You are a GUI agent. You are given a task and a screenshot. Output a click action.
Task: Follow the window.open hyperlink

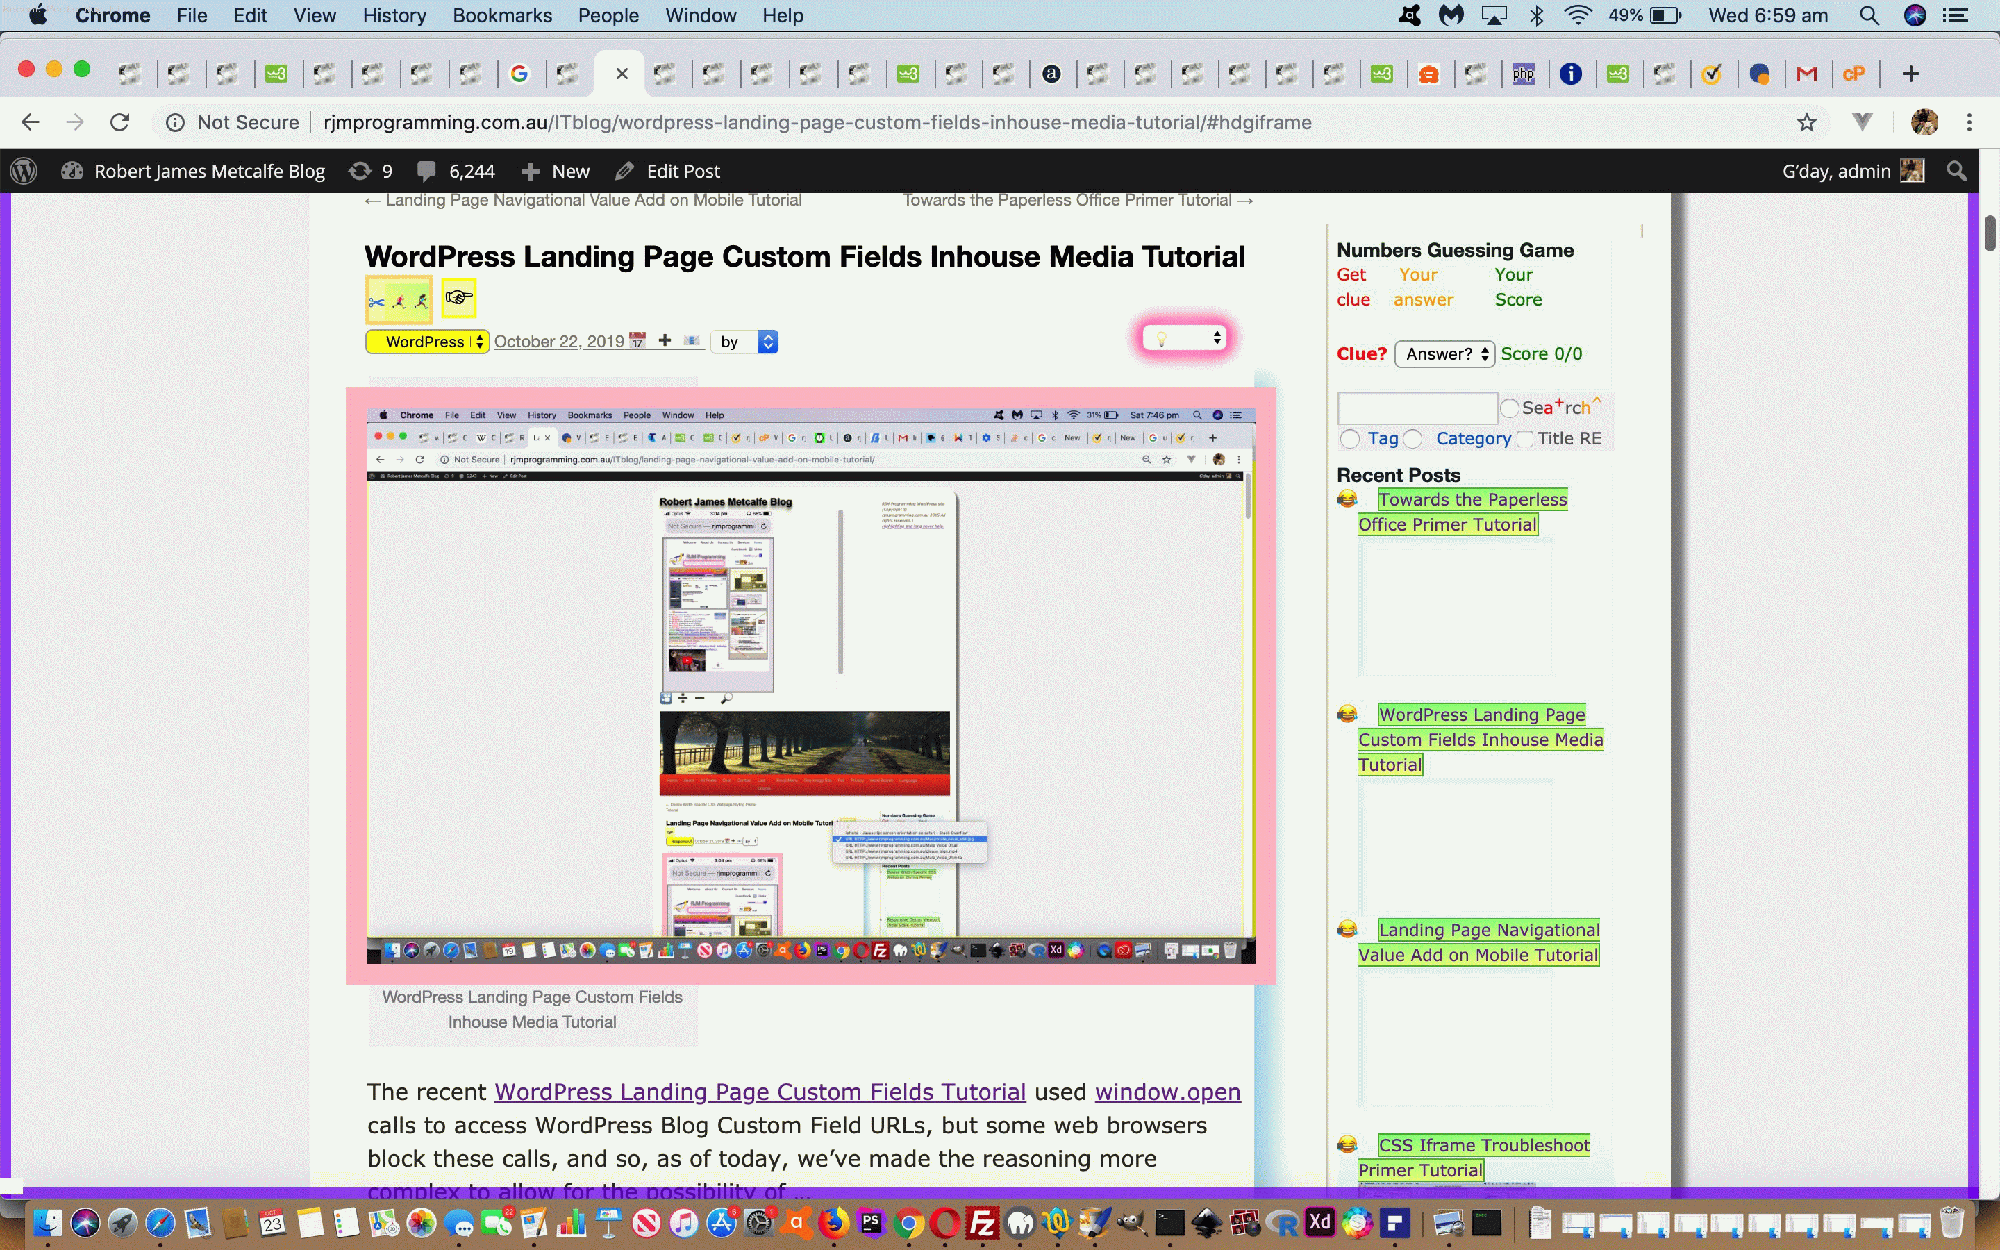click(1167, 1092)
